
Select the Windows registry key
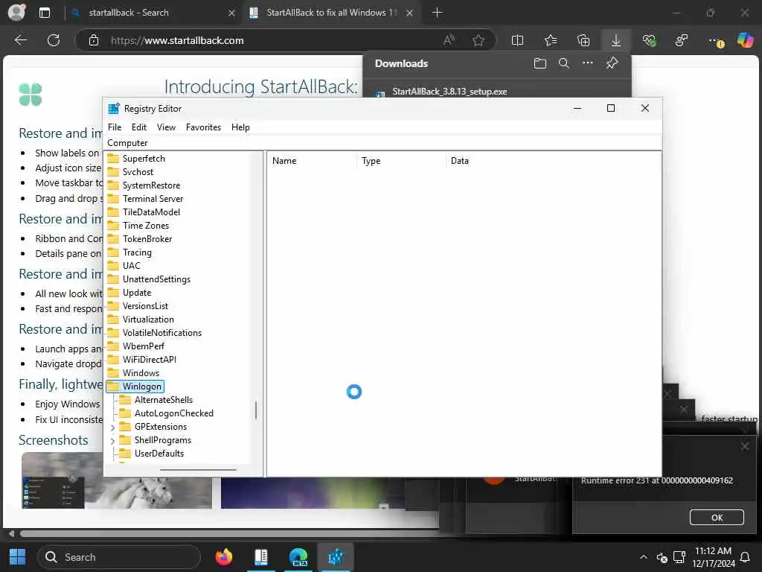coord(141,373)
